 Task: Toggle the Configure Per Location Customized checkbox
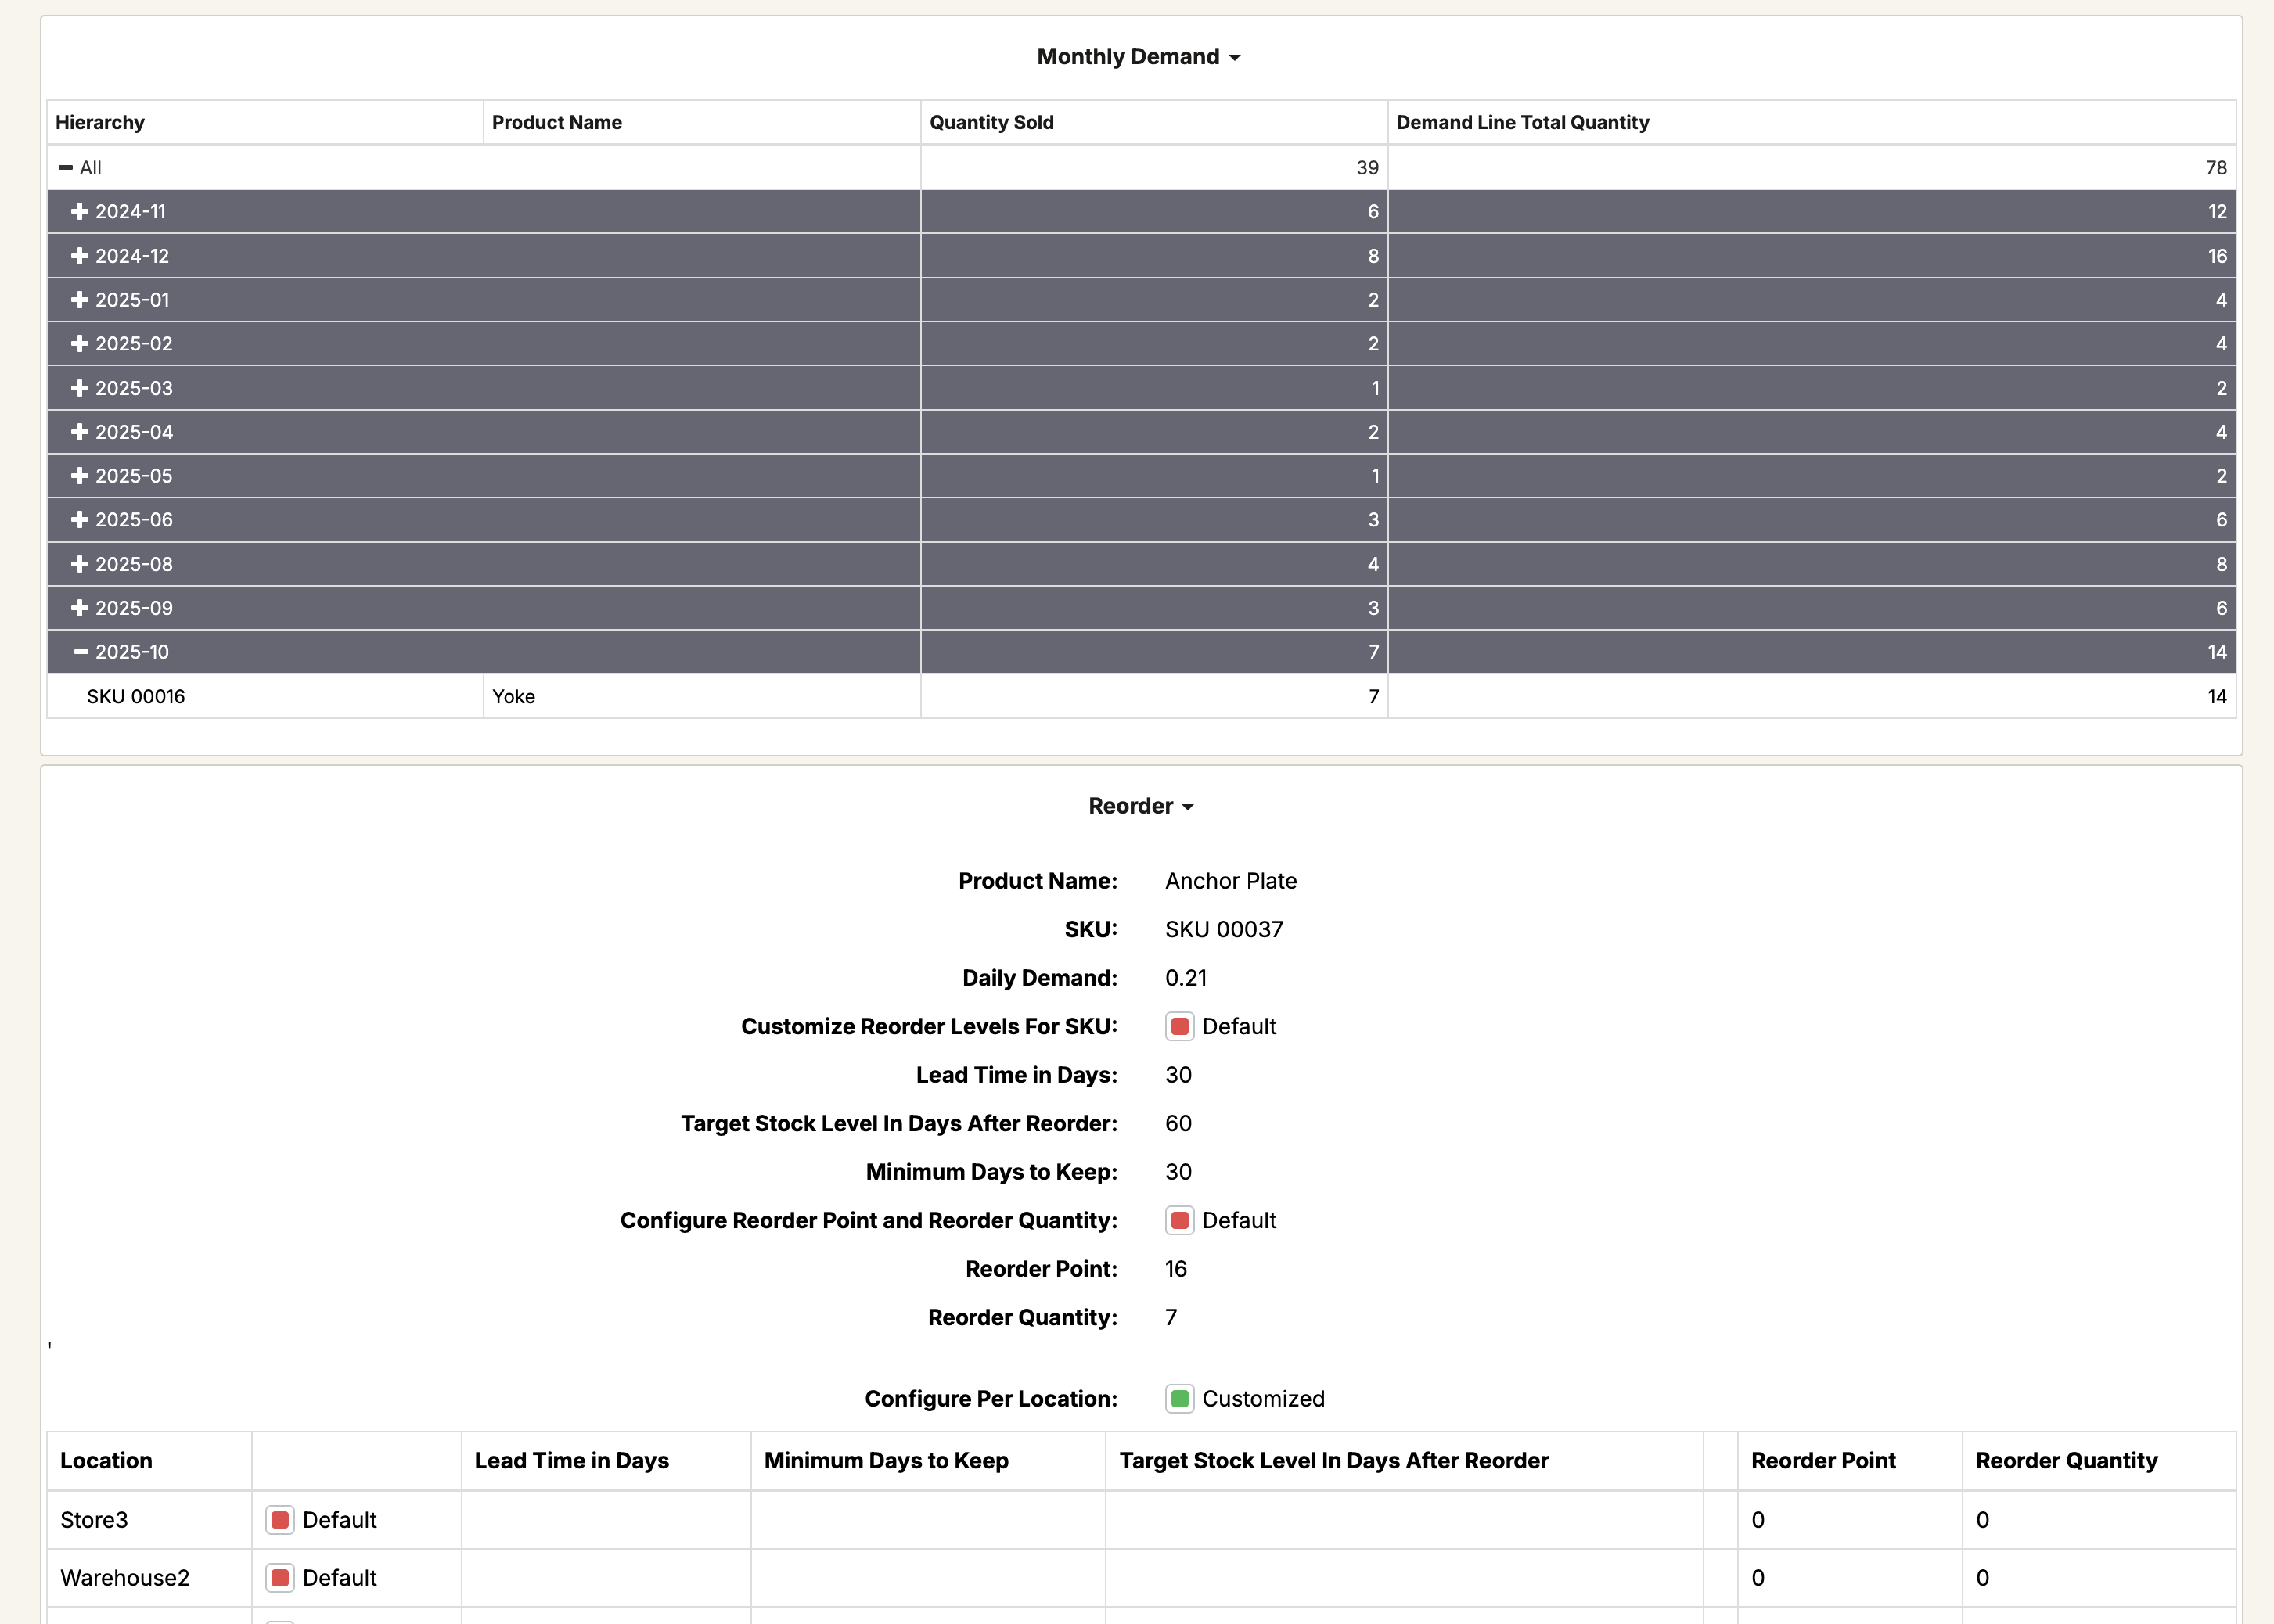[1179, 1399]
